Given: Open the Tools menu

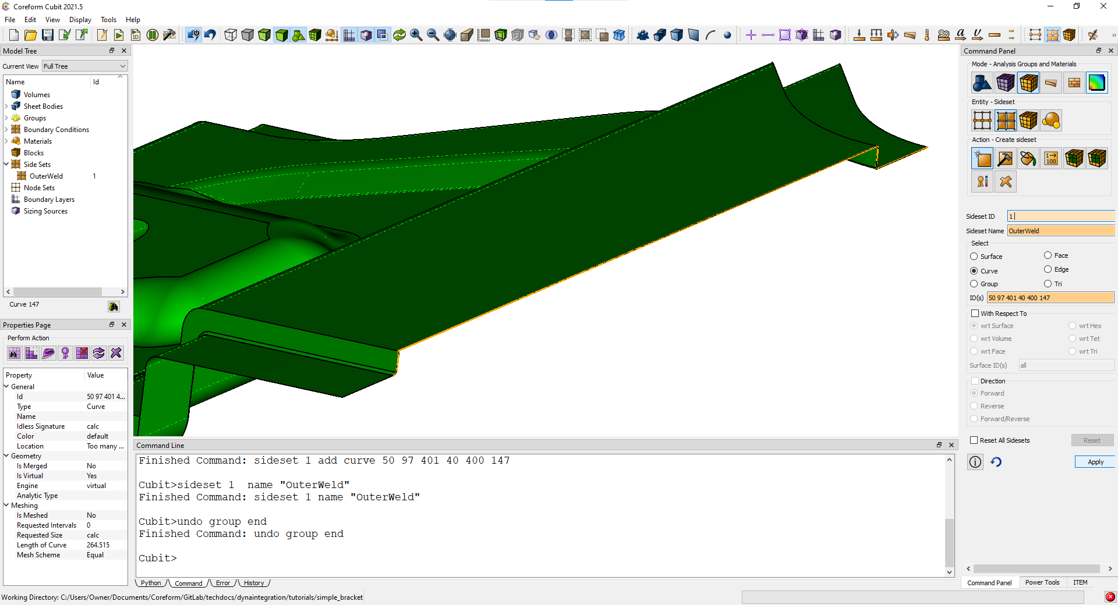Looking at the screenshot, I should (108, 20).
